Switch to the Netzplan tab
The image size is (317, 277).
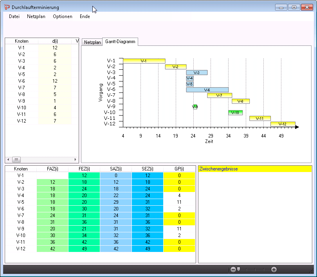92,42
